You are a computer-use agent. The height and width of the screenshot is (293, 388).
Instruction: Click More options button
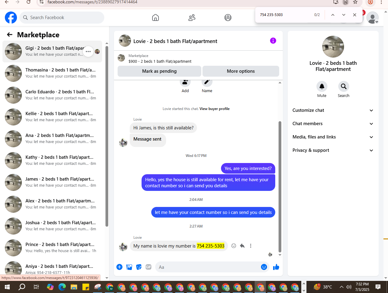[241, 71]
